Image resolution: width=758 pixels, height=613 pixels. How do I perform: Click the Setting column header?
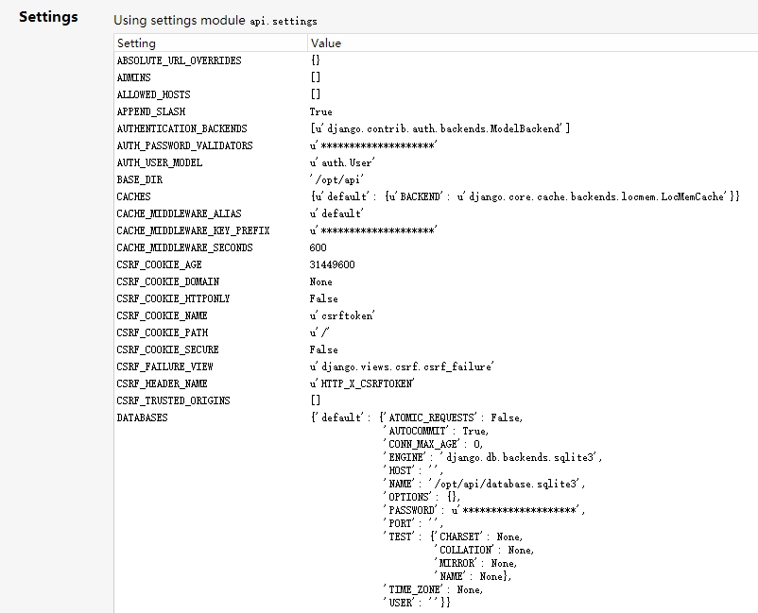(136, 43)
